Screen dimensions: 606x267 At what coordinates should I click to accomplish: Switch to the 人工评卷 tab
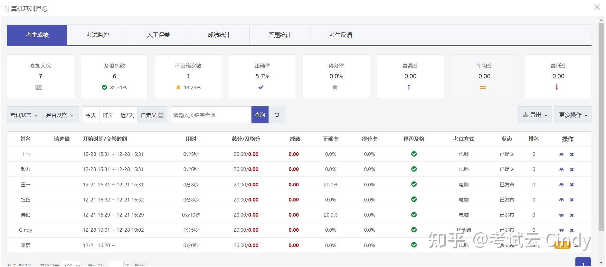coord(158,35)
